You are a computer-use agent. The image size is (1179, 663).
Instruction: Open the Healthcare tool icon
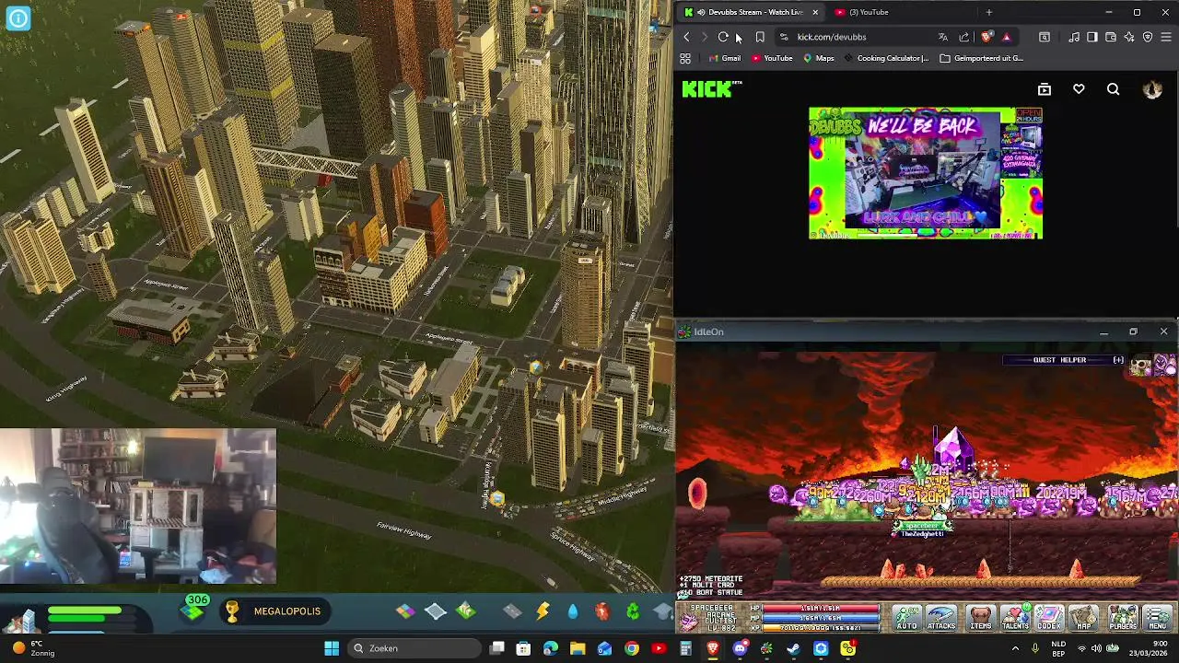[601, 611]
